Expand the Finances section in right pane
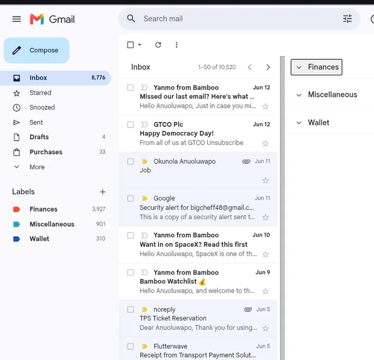 pos(316,67)
